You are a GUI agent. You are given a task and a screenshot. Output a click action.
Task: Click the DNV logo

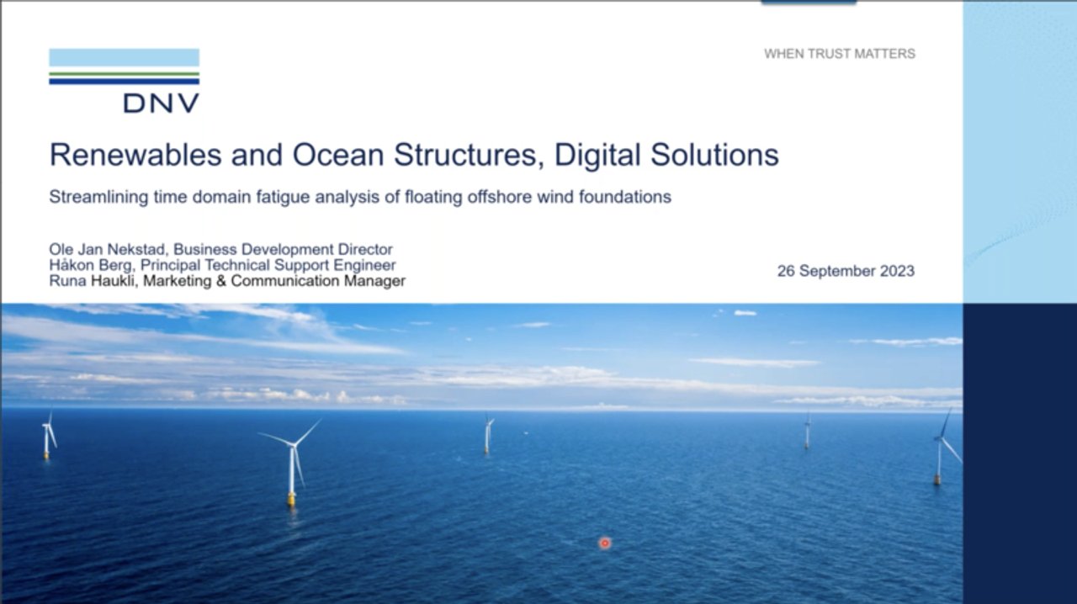[125, 81]
